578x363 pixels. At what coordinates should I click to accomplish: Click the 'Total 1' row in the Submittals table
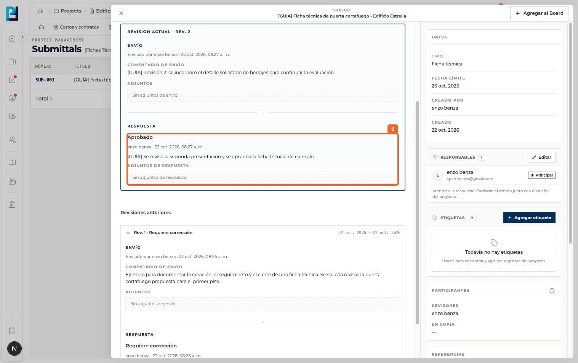tap(71, 99)
